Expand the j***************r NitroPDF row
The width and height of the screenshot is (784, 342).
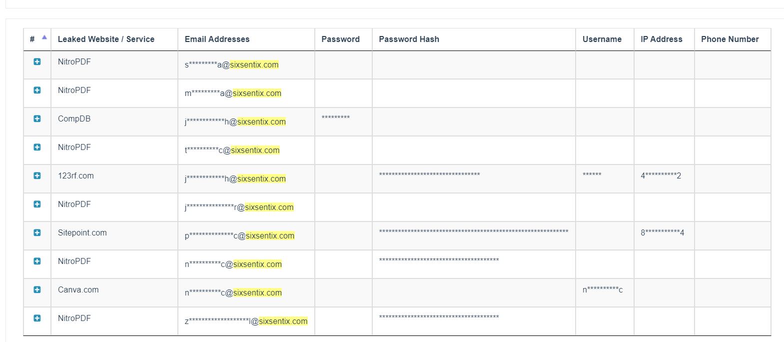[x=37, y=204]
